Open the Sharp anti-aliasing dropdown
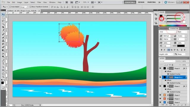Screen dimensions: 190x107 (181, 54)
